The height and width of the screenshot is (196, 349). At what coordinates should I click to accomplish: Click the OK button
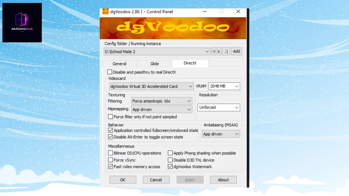point(123,180)
